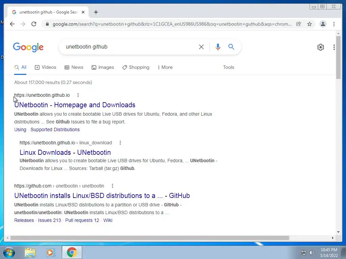Click the https://unetbootin.github.io URL text
346x259 pixels.
42,95
